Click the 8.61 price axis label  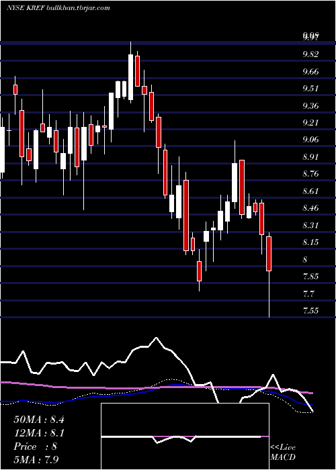click(x=310, y=191)
